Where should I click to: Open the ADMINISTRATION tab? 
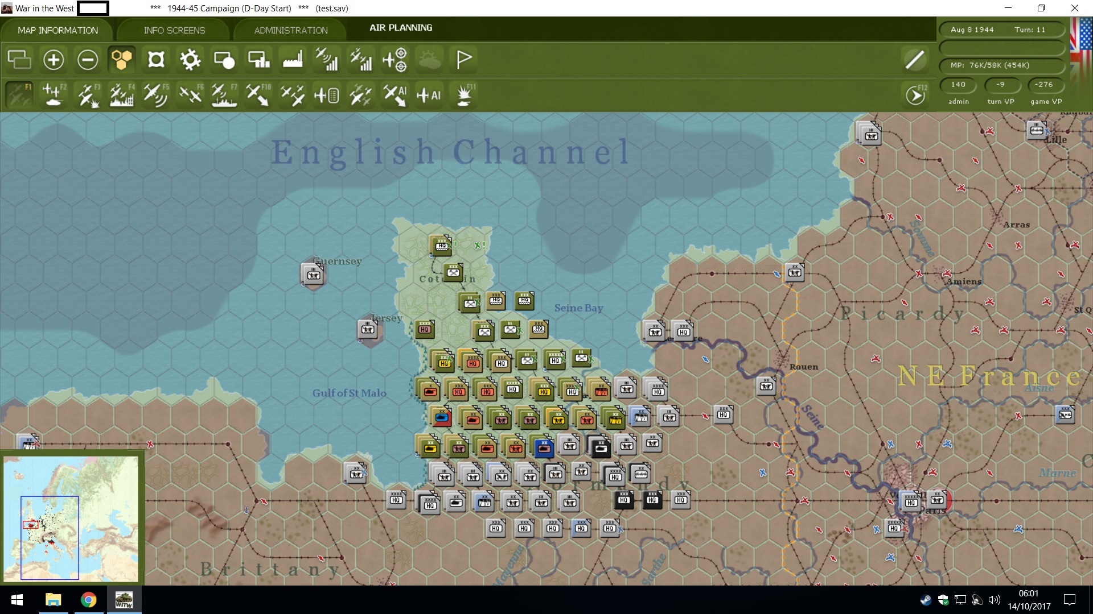click(x=291, y=30)
